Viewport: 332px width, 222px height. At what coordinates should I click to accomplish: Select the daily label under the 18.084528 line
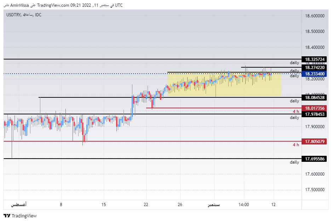coord(294,101)
